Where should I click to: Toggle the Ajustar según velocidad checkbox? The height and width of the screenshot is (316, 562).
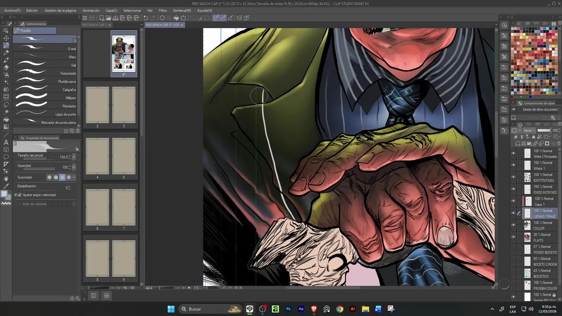[x=19, y=195]
